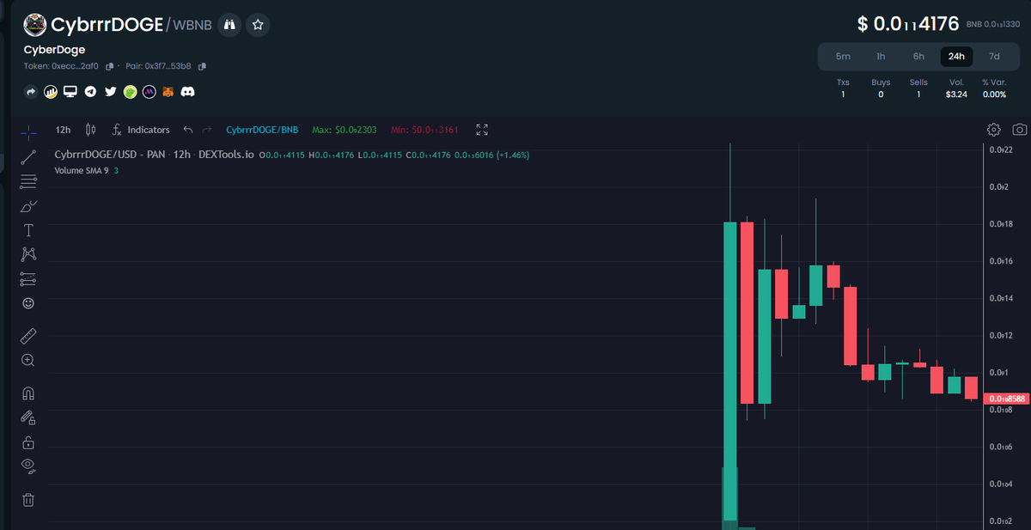
Task: Open chart settings gear
Action: click(994, 130)
